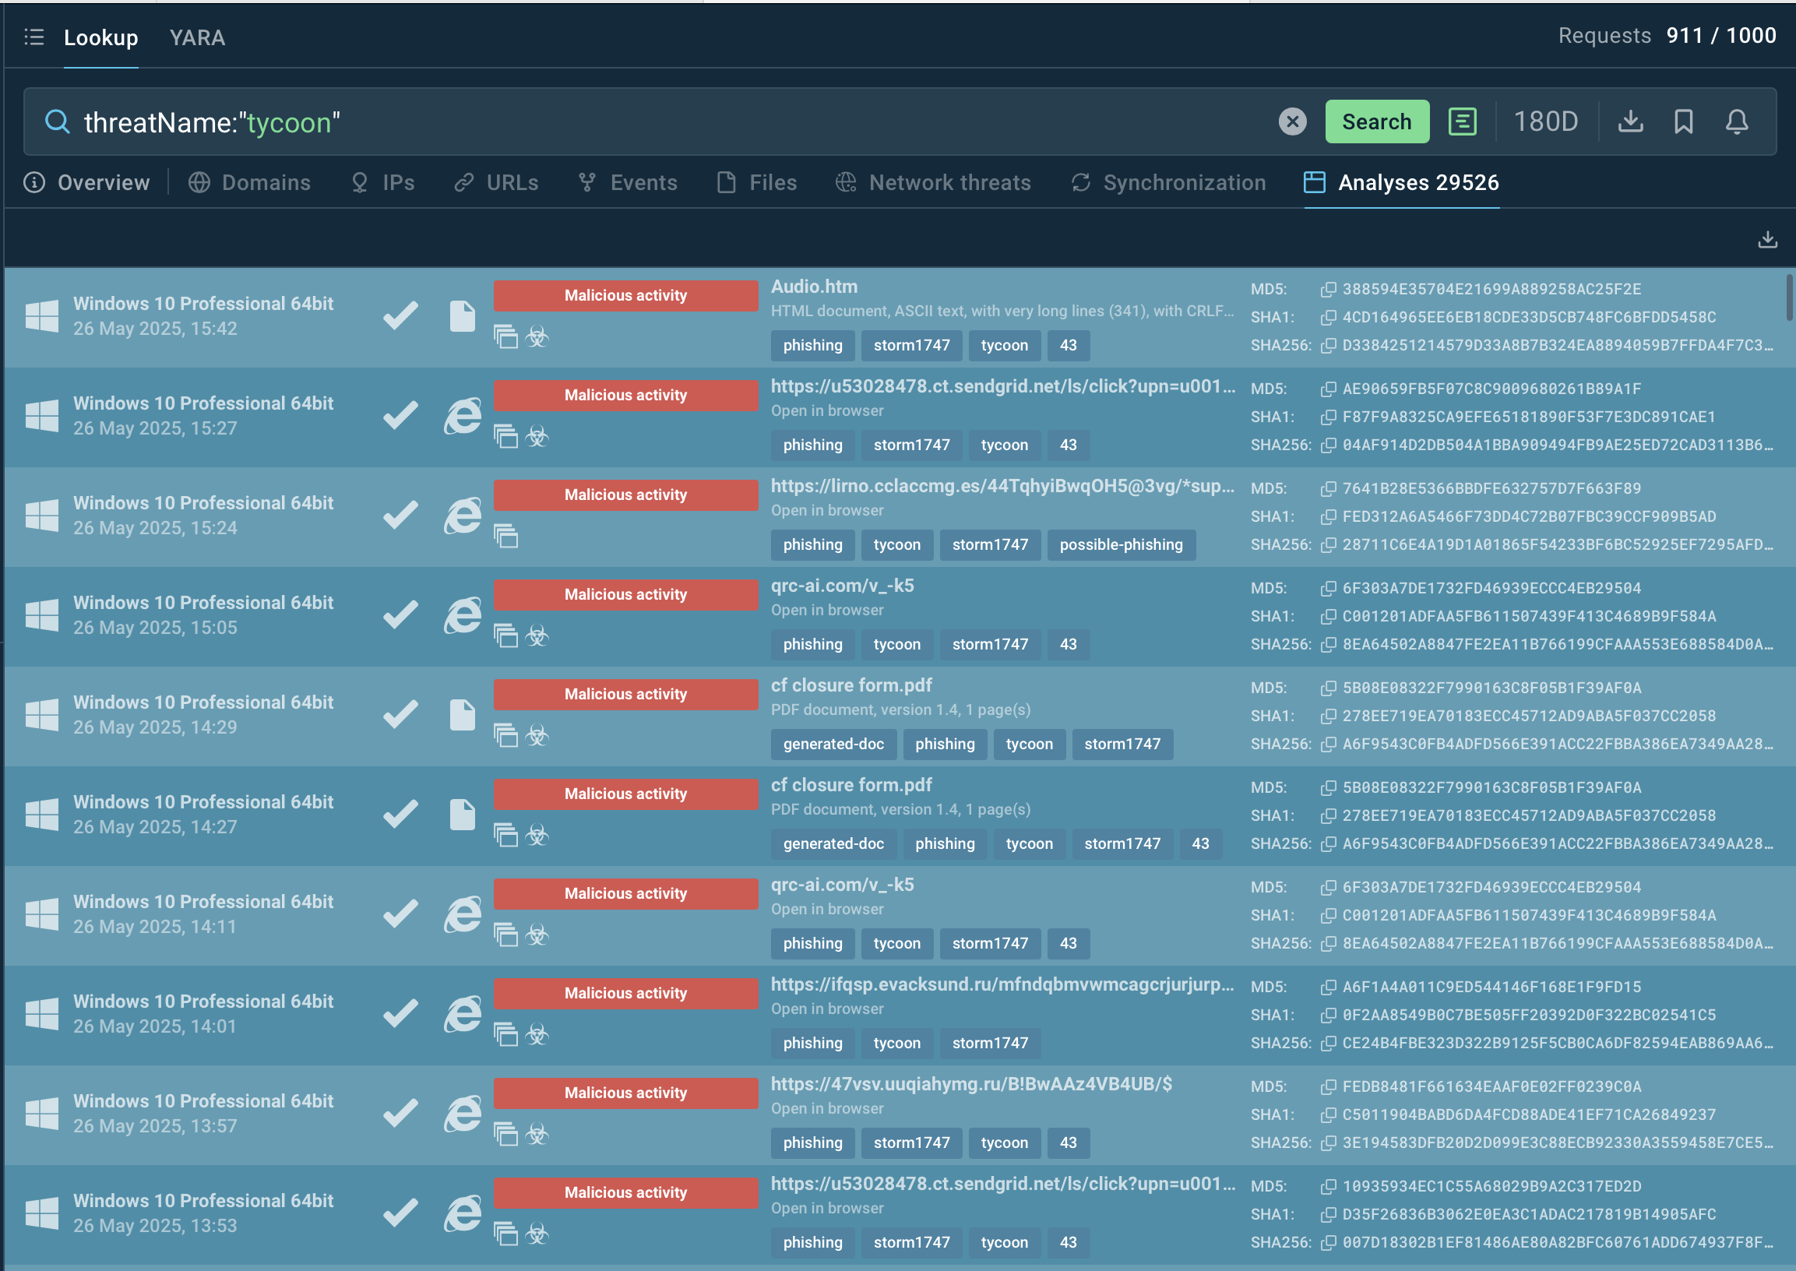Click the results list vertical scrollbar
The image size is (1796, 1271).
coord(1791,298)
